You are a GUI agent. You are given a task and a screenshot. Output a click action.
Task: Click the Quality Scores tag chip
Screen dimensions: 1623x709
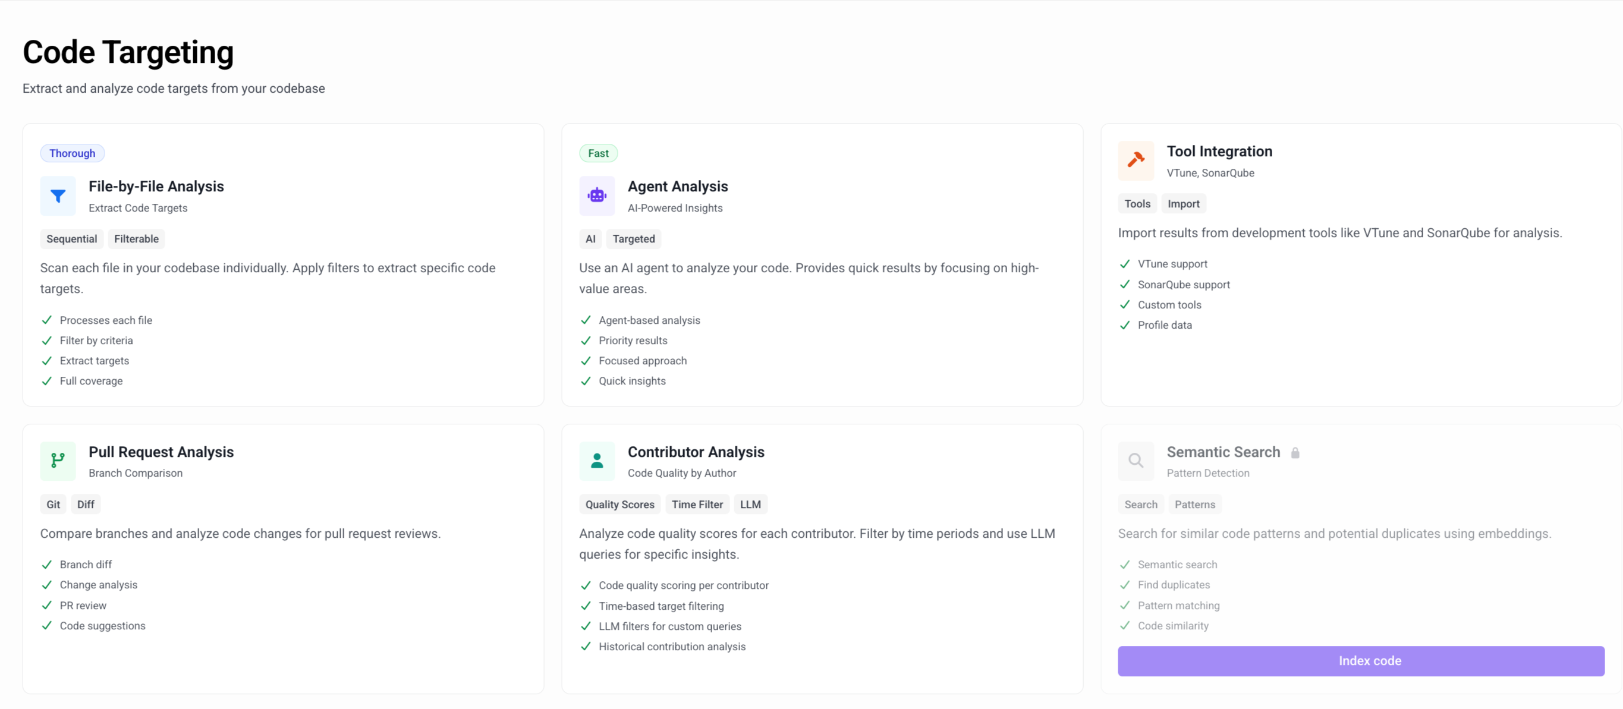coord(619,505)
